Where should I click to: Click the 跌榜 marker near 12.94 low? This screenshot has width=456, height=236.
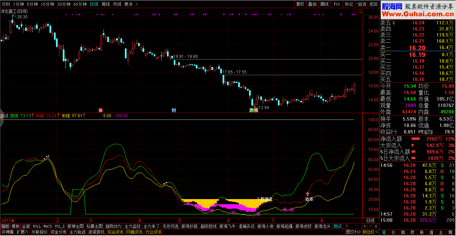[254, 110]
